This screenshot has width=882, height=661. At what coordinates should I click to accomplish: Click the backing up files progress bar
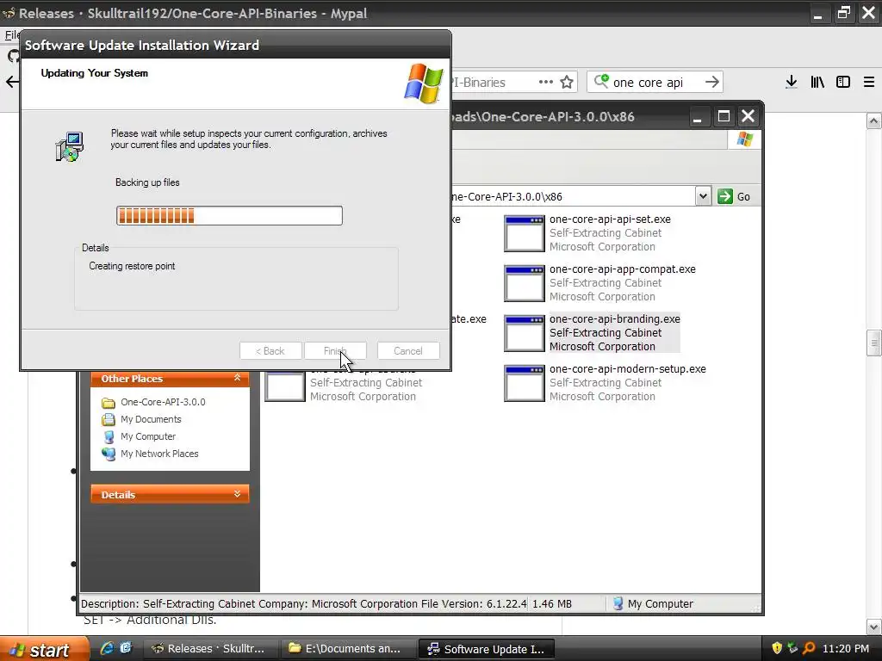pos(229,216)
